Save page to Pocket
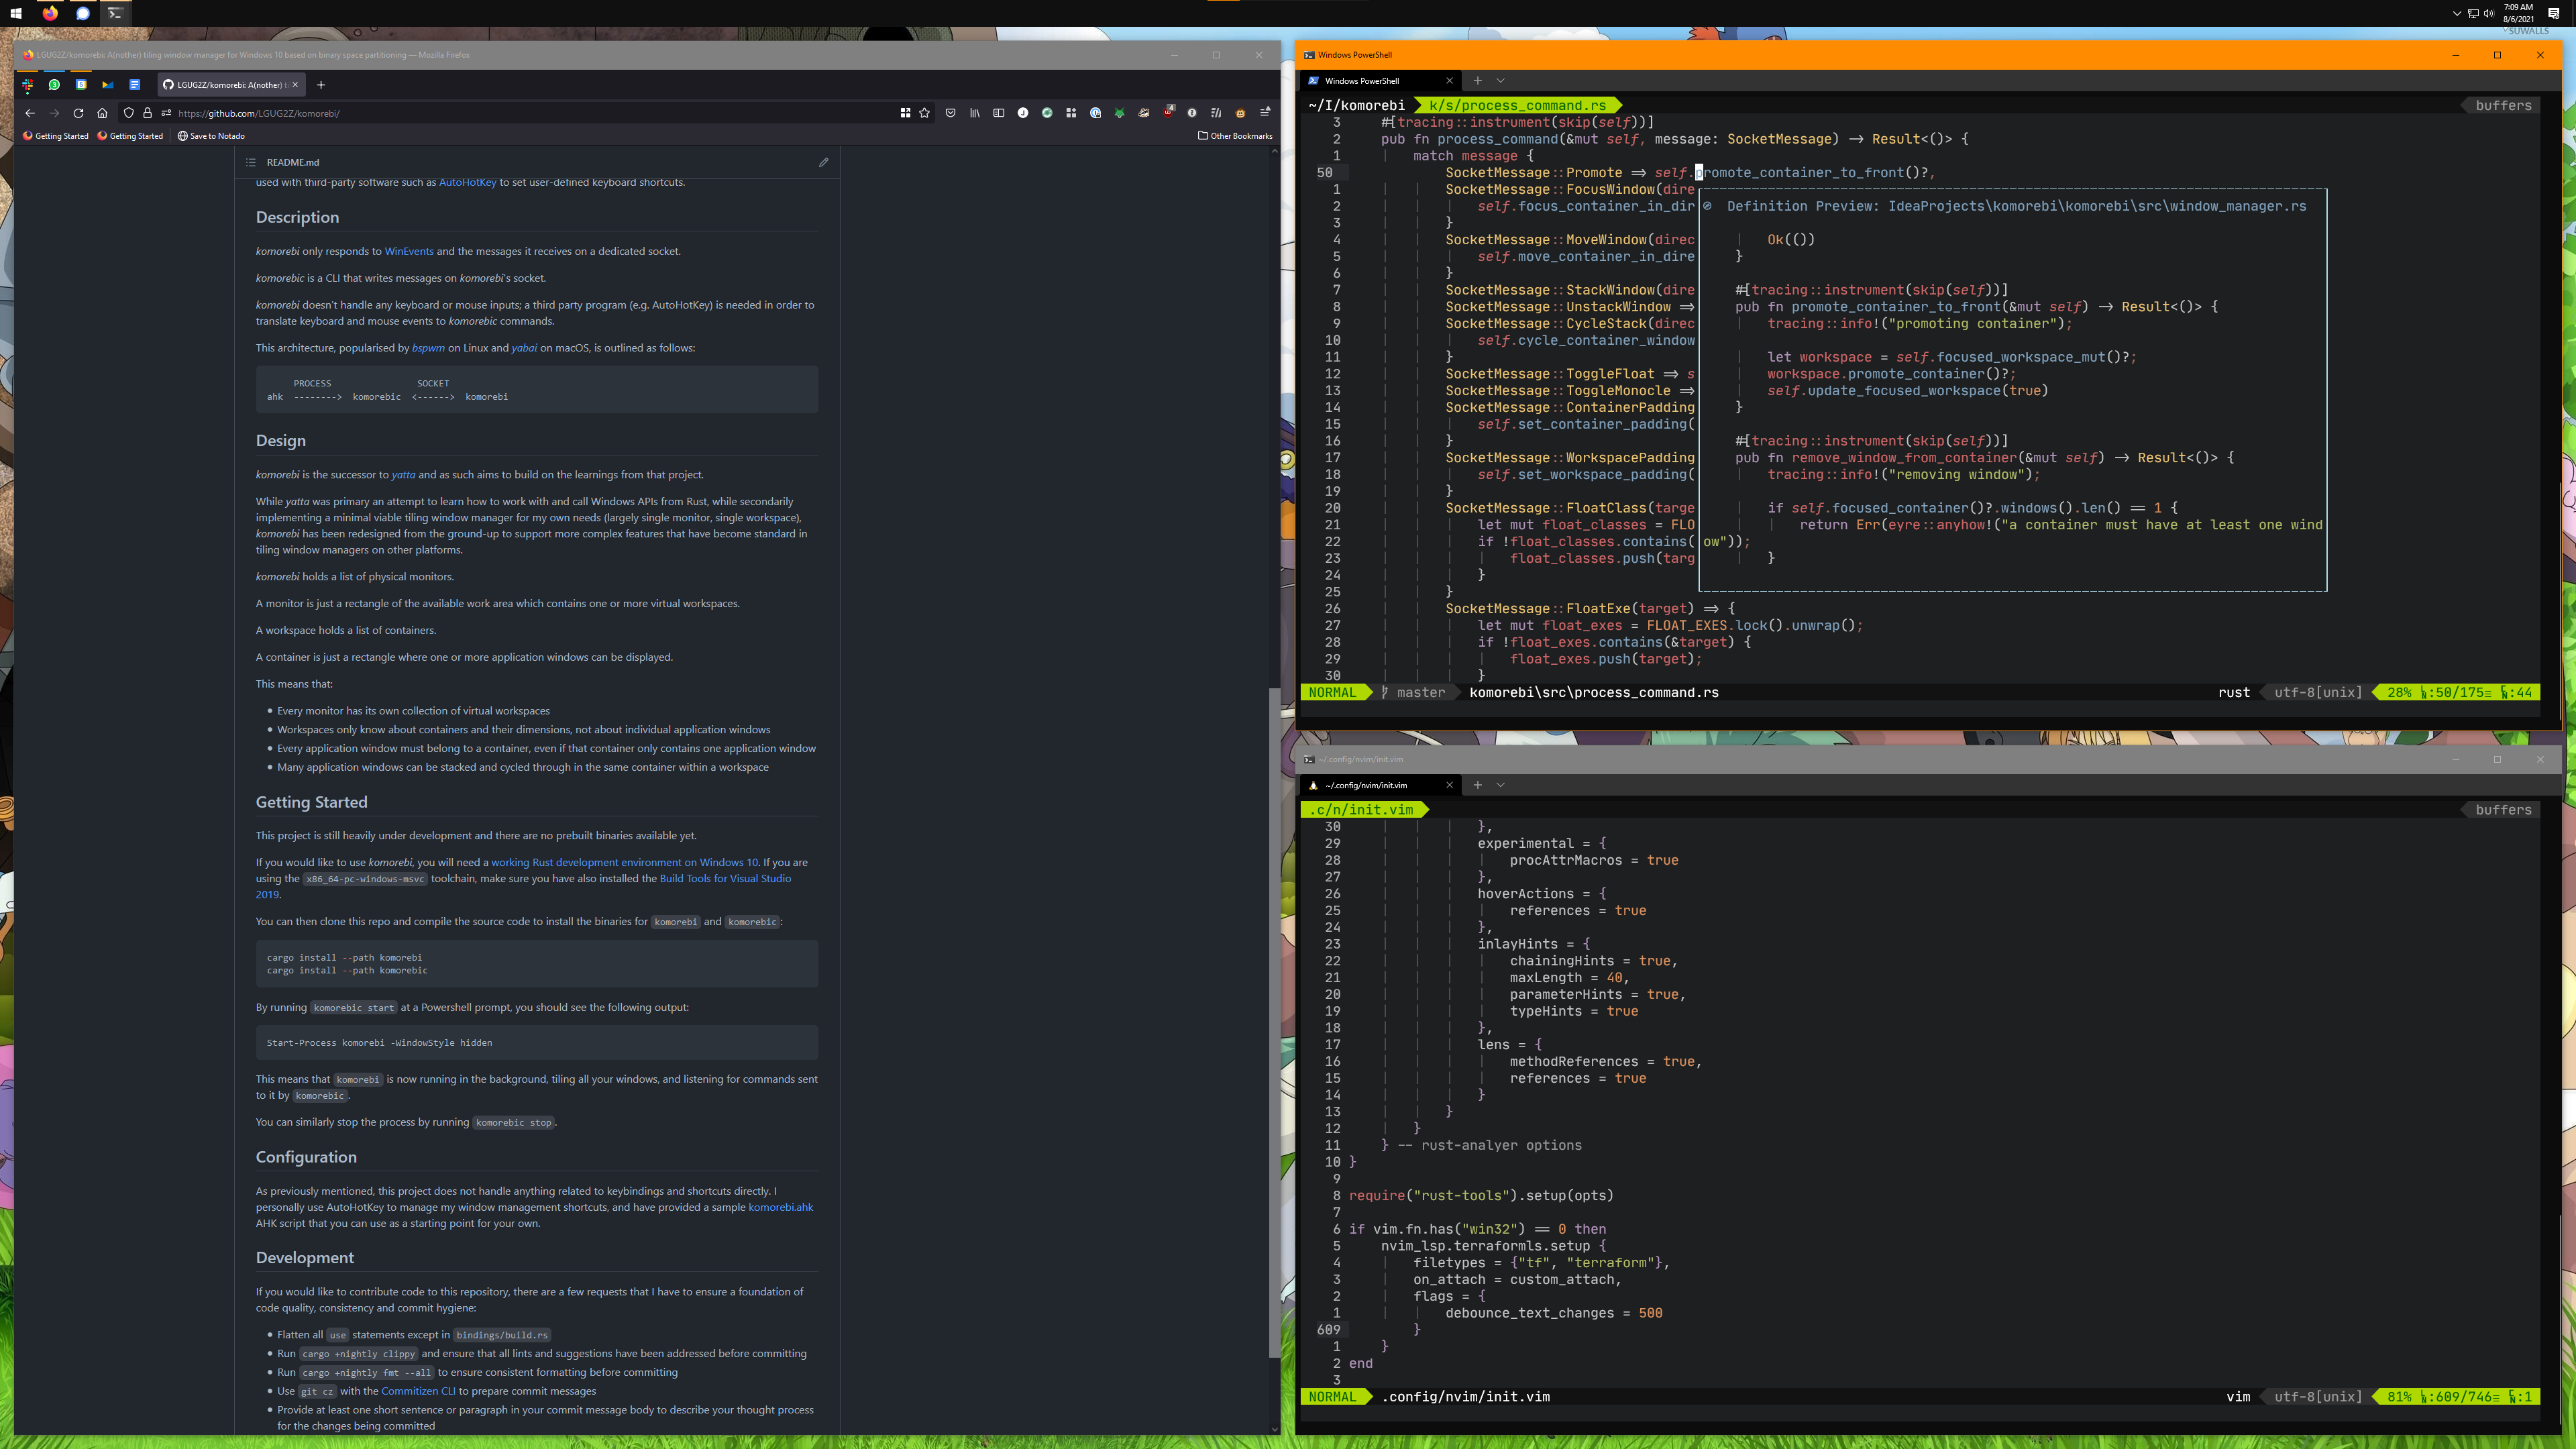 coord(950,113)
